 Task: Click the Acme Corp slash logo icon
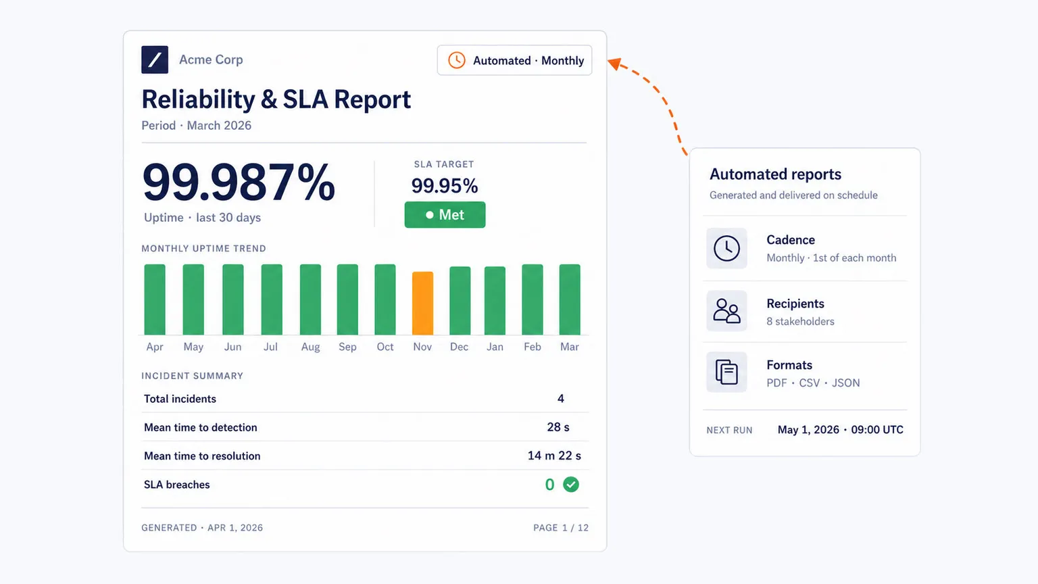pos(155,59)
